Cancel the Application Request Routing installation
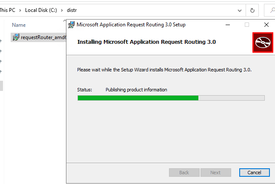This screenshot has width=275, height=184. (x=254, y=173)
